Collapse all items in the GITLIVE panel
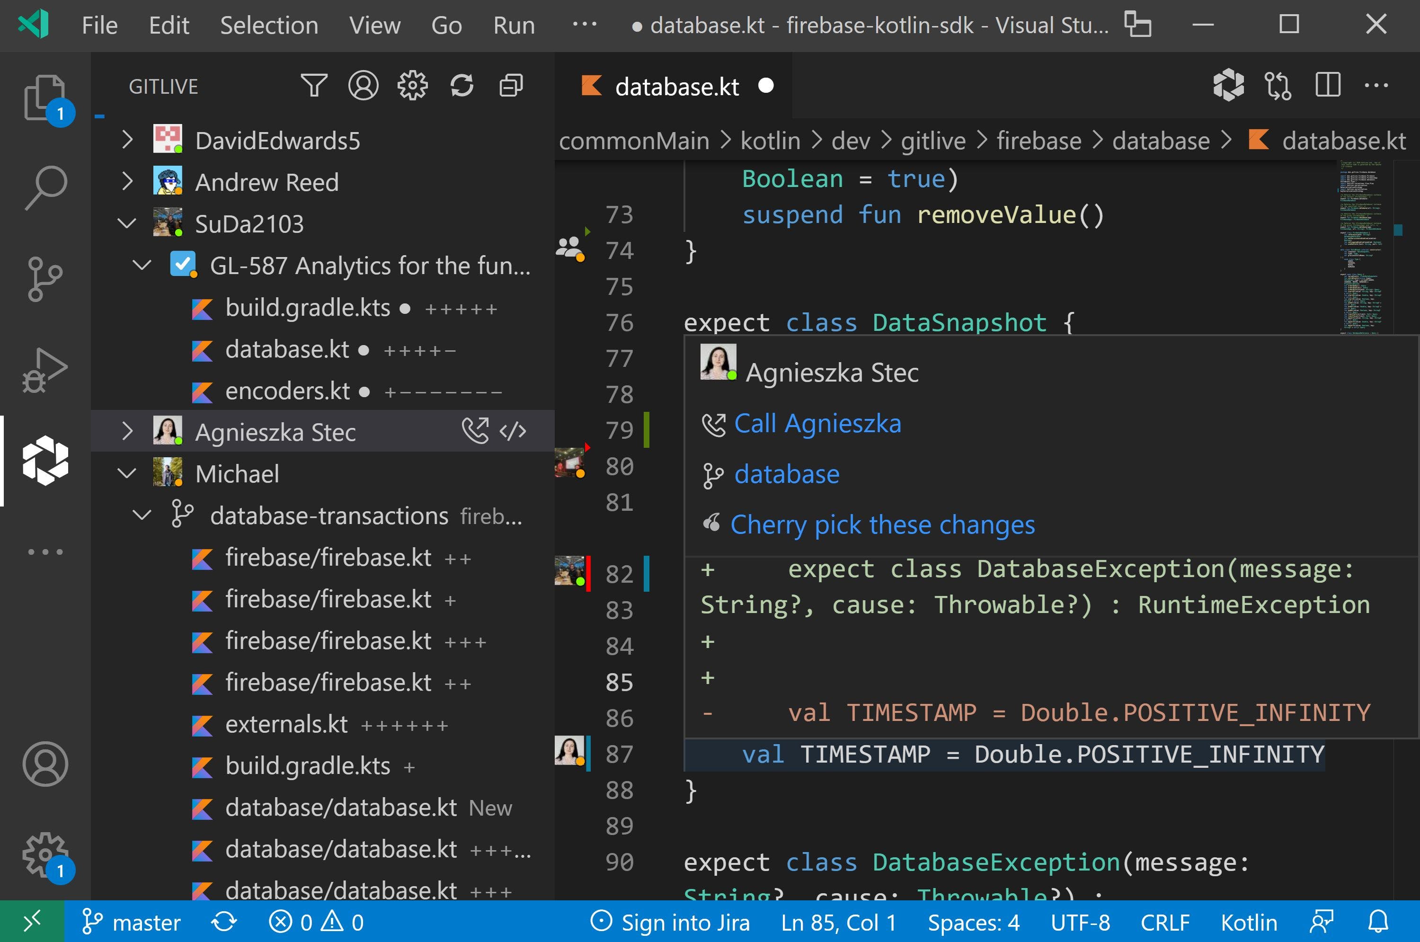1420x942 pixels. click(x=510, y=85)
